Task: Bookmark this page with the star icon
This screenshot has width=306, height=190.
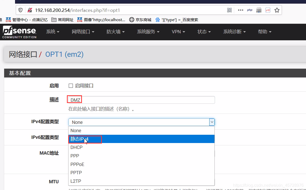Action: coord(277,10)
